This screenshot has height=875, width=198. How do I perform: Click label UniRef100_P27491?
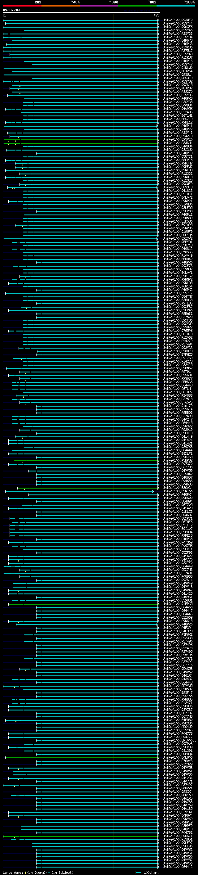[177, 573]
